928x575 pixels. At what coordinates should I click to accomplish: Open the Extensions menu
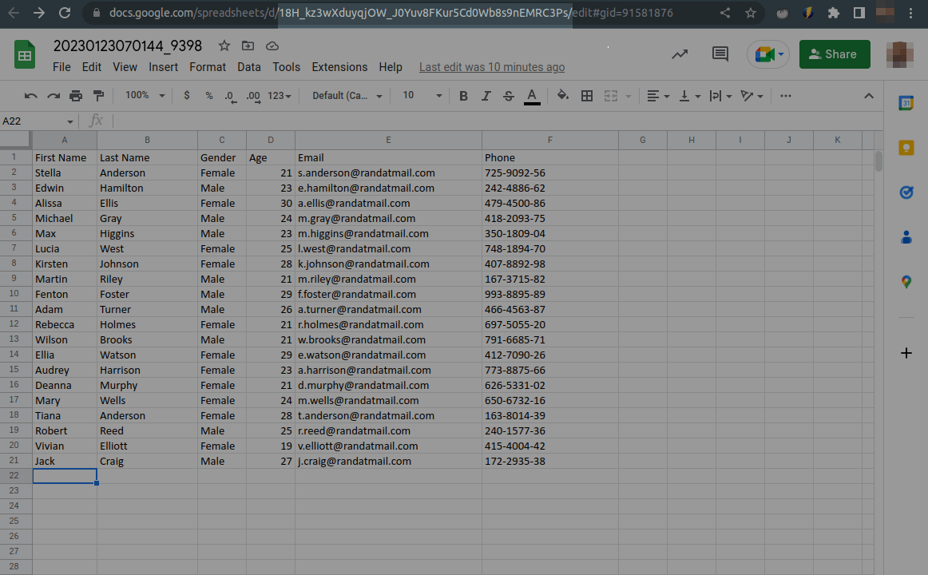pyautogui.click(x=339, y=67)
